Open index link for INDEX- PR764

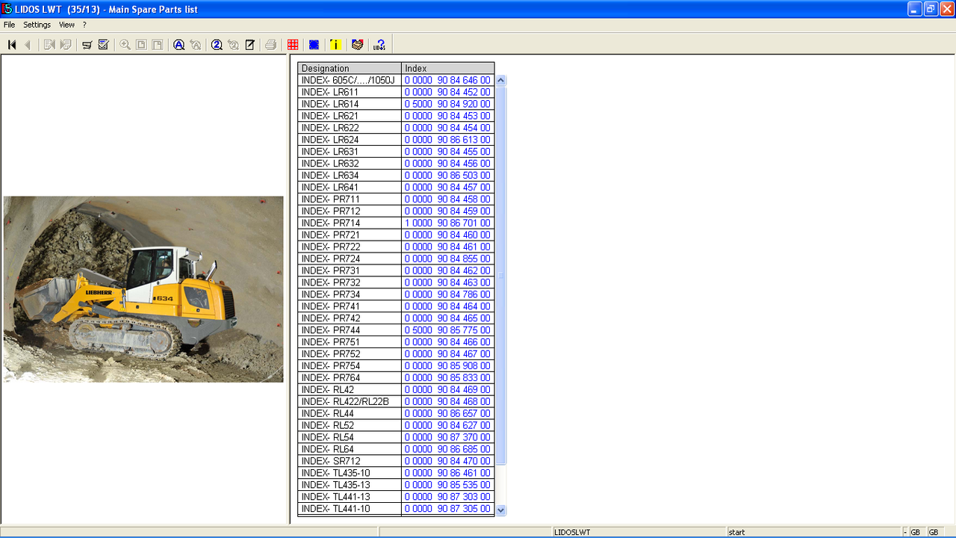click(x=447, y=378)
